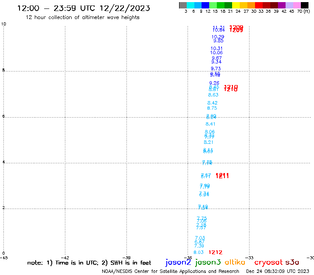Select the dark blue legend swatch
The width and height of the screenshot is (314, 275).
coord(205,5)
